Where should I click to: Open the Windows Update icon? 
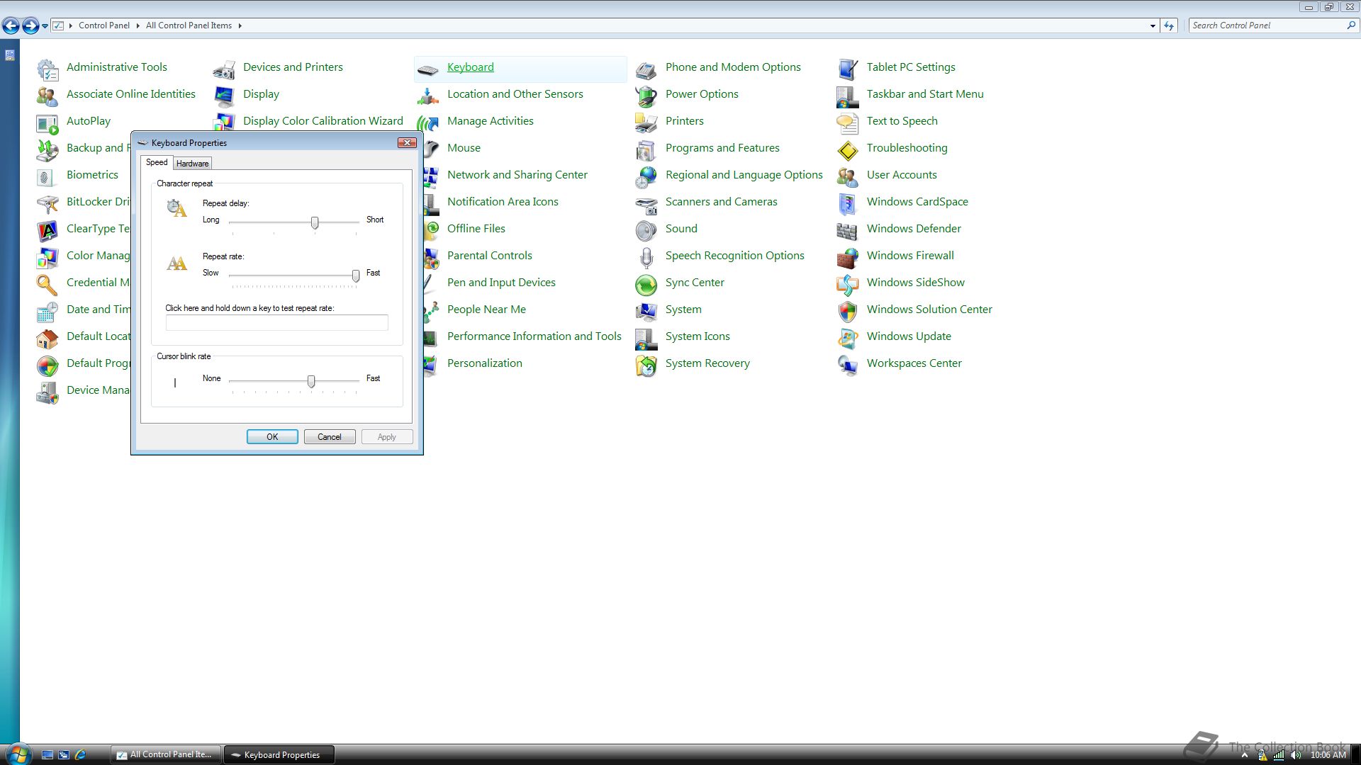point(848,339)
